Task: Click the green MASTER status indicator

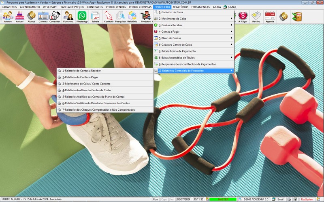Action: [223, 199]
